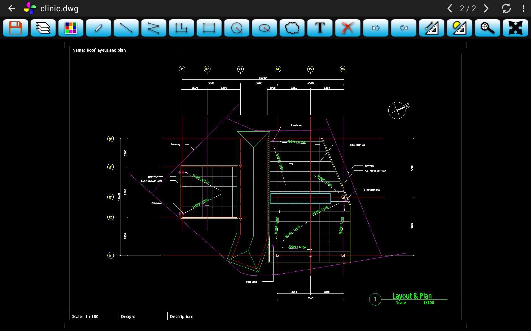
Task: Choose the Ellipse drawing tool
Action: (264, 28)
